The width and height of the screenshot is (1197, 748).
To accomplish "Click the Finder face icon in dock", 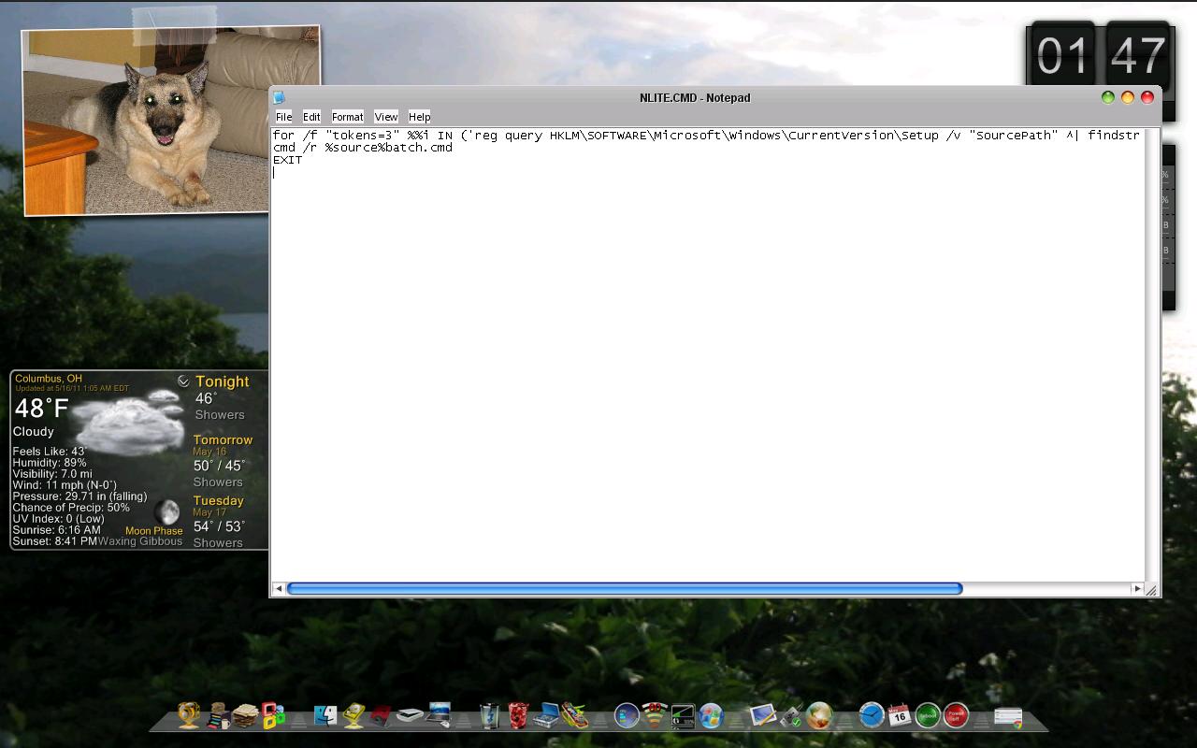I will tap(324, 716).
